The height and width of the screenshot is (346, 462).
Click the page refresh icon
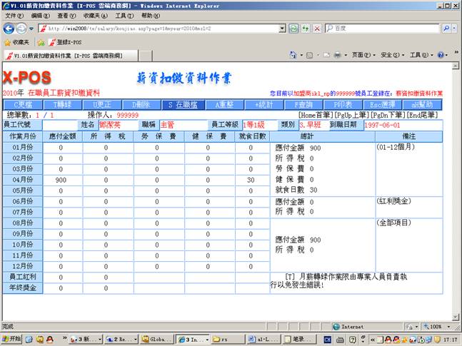[x=306, y=28]
